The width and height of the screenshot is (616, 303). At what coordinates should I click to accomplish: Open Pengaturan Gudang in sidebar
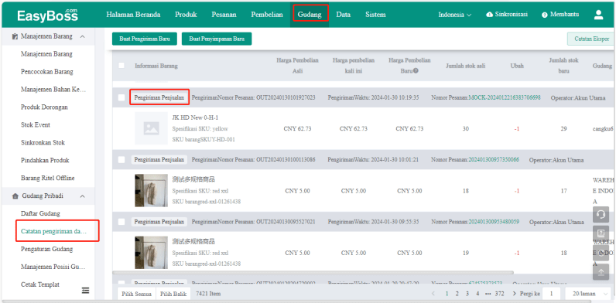pyautogui.click(x=46, y=249)
